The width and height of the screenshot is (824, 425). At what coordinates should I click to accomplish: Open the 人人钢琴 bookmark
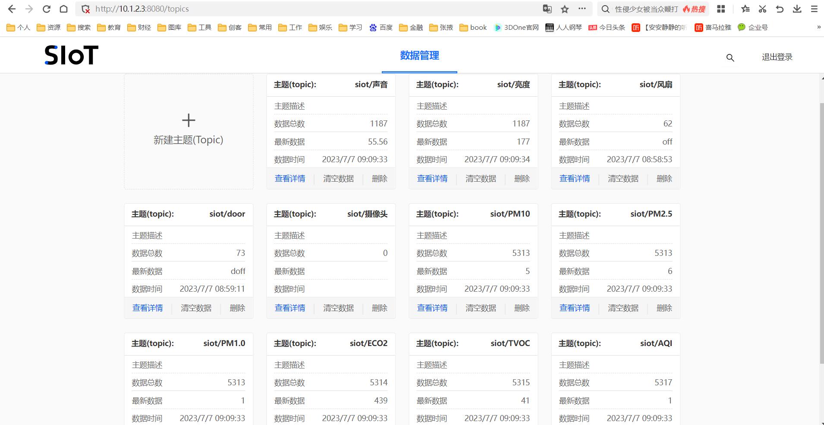pos(564,27)
